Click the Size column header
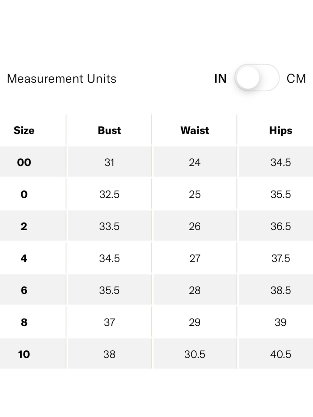 point(24,130)
